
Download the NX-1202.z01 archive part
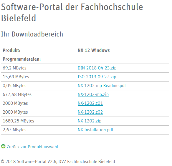click(x=90, y=103)
